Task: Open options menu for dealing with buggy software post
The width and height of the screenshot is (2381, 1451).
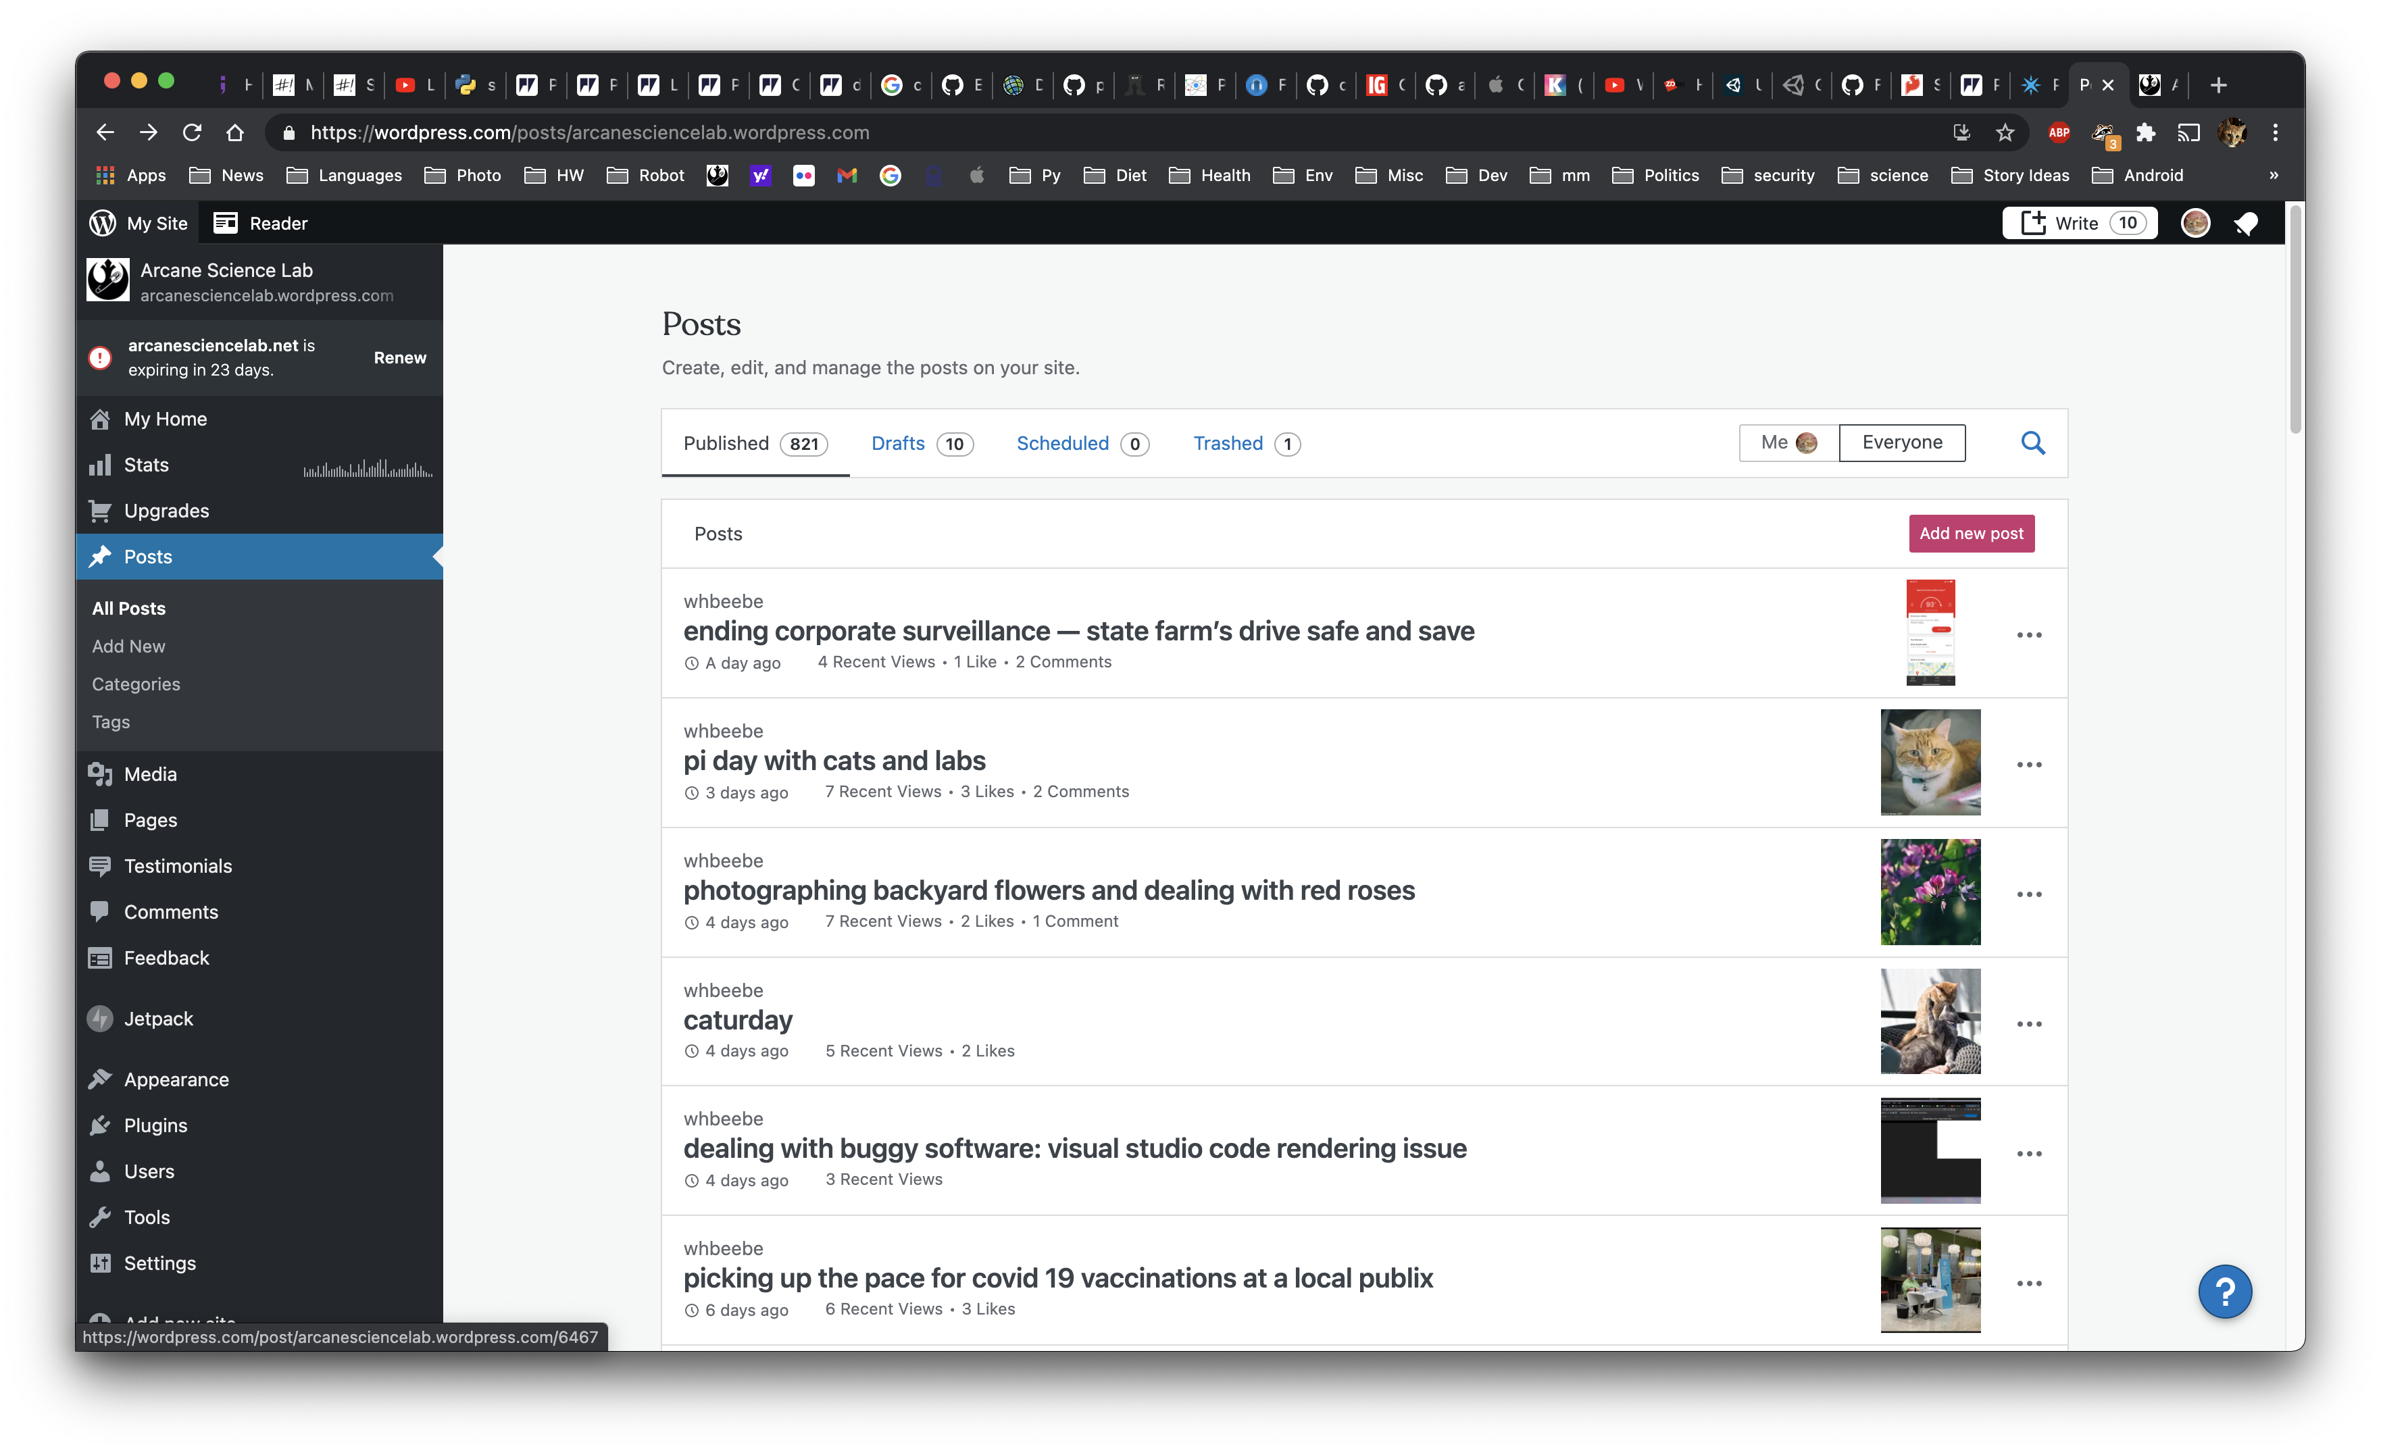Action: (2029, 1154)
